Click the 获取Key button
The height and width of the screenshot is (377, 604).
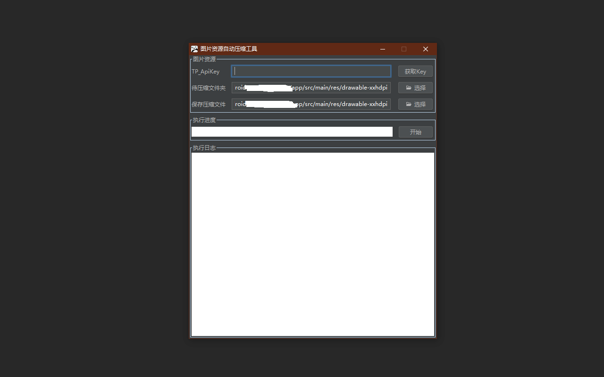[x=415, y=71]
